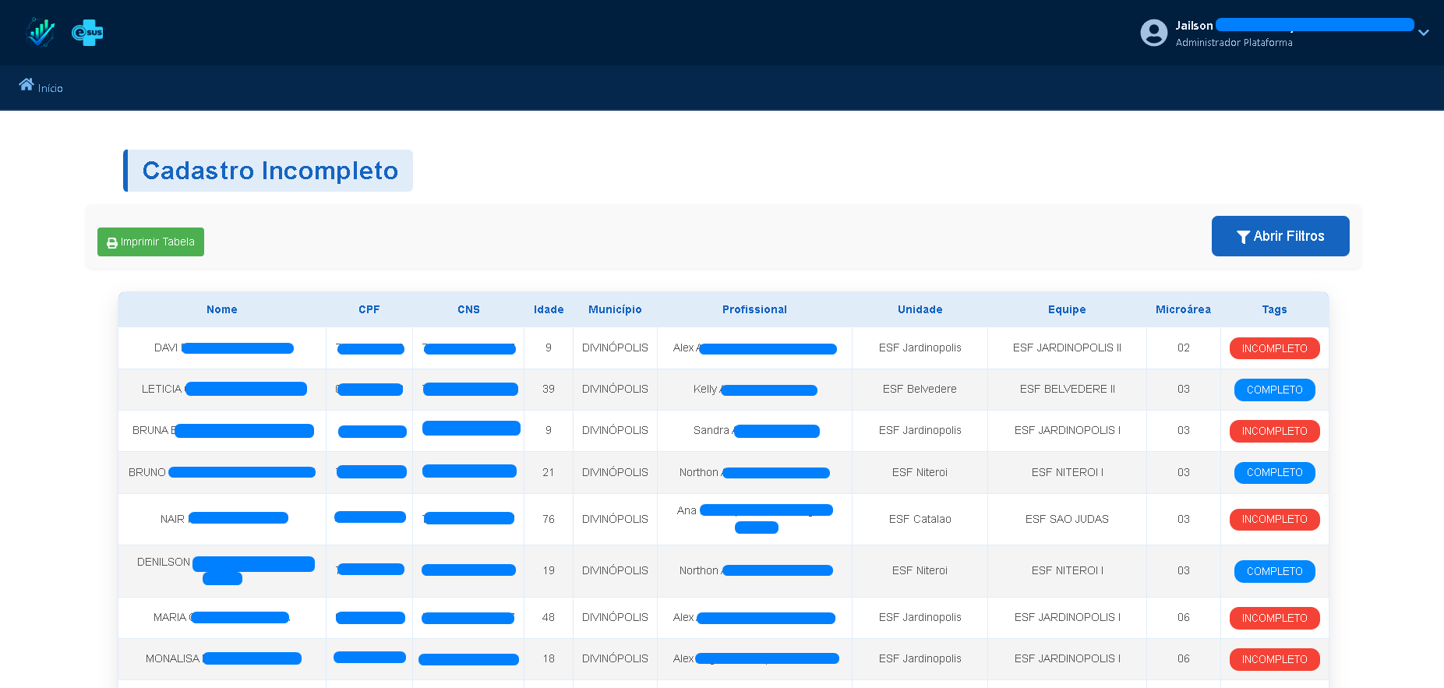The width and height of the screenshot is (1444, 688).
Task: Select the MONALISA row name cell
Action: point(172,658)
